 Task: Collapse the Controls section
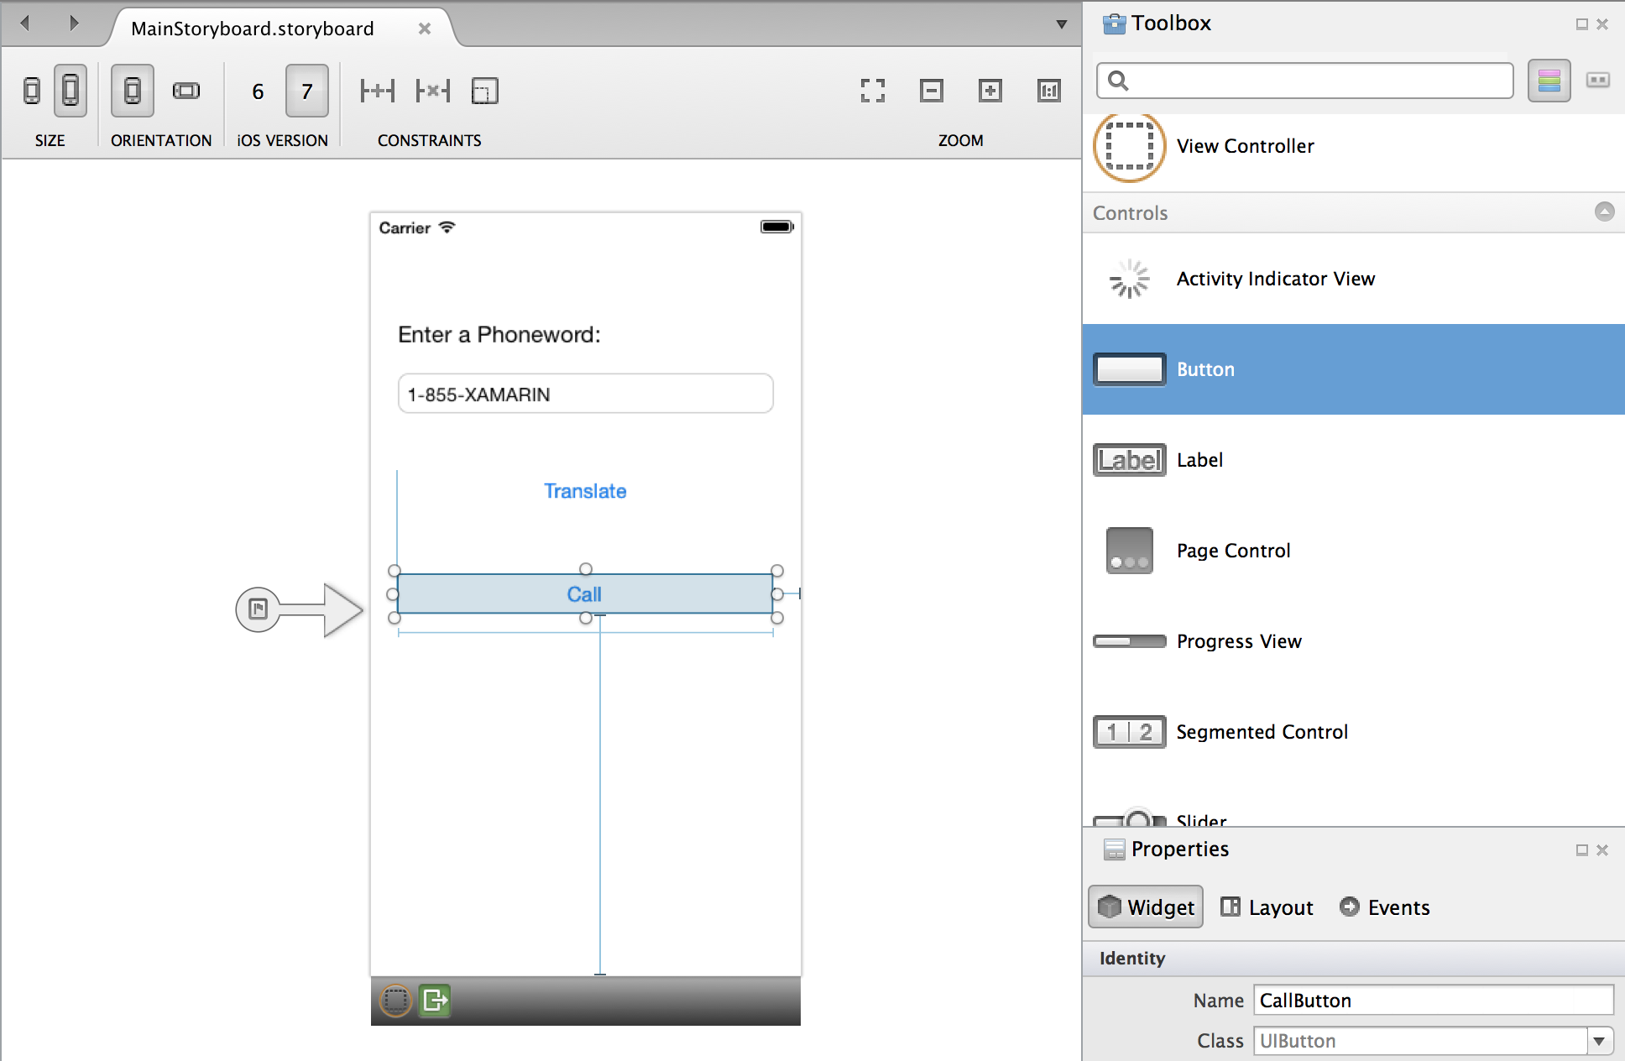(1604, 212)
